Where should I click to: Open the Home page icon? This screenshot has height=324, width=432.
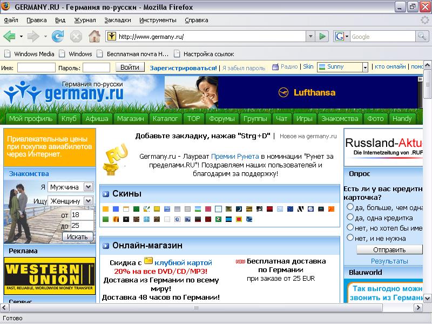pyautogui.click(x=94, y=36)
